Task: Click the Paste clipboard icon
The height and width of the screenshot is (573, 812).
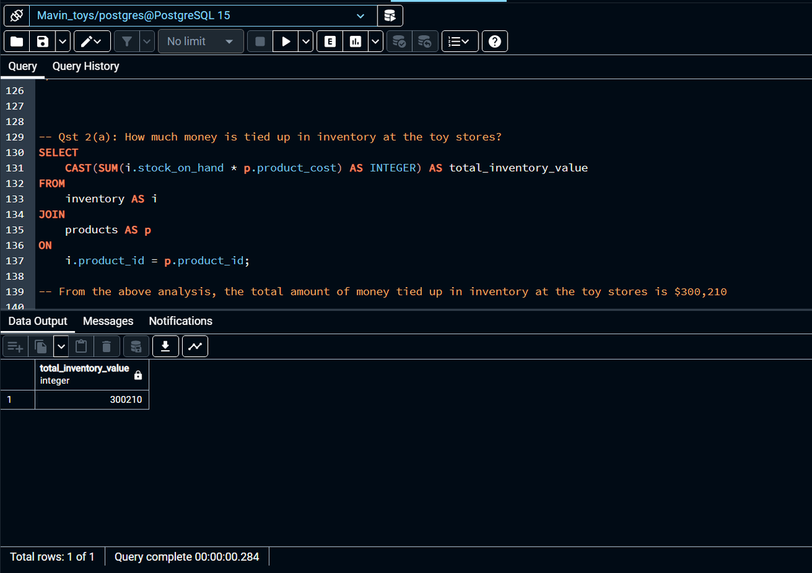Action: (81, 347)
